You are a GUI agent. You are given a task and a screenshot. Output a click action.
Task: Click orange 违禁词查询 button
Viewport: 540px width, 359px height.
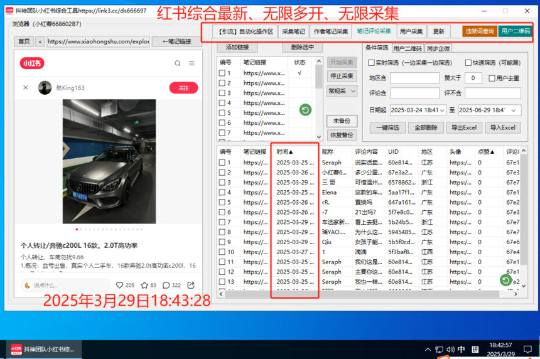[x=479, y=31]
